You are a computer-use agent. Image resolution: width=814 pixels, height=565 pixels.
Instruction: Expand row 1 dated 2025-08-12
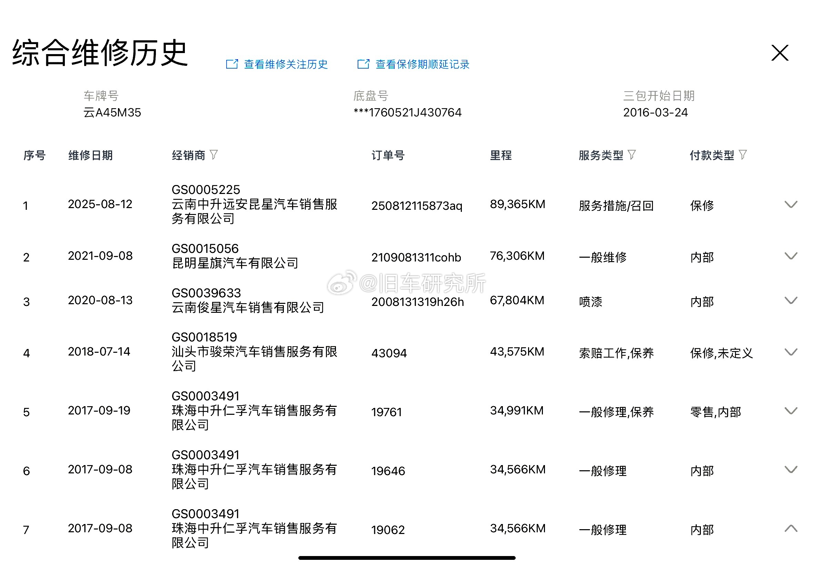click(791, 205)
